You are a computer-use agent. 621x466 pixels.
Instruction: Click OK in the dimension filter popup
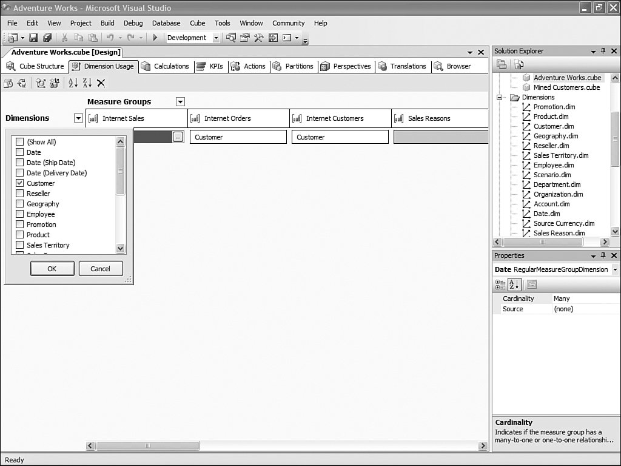[52, 269]
